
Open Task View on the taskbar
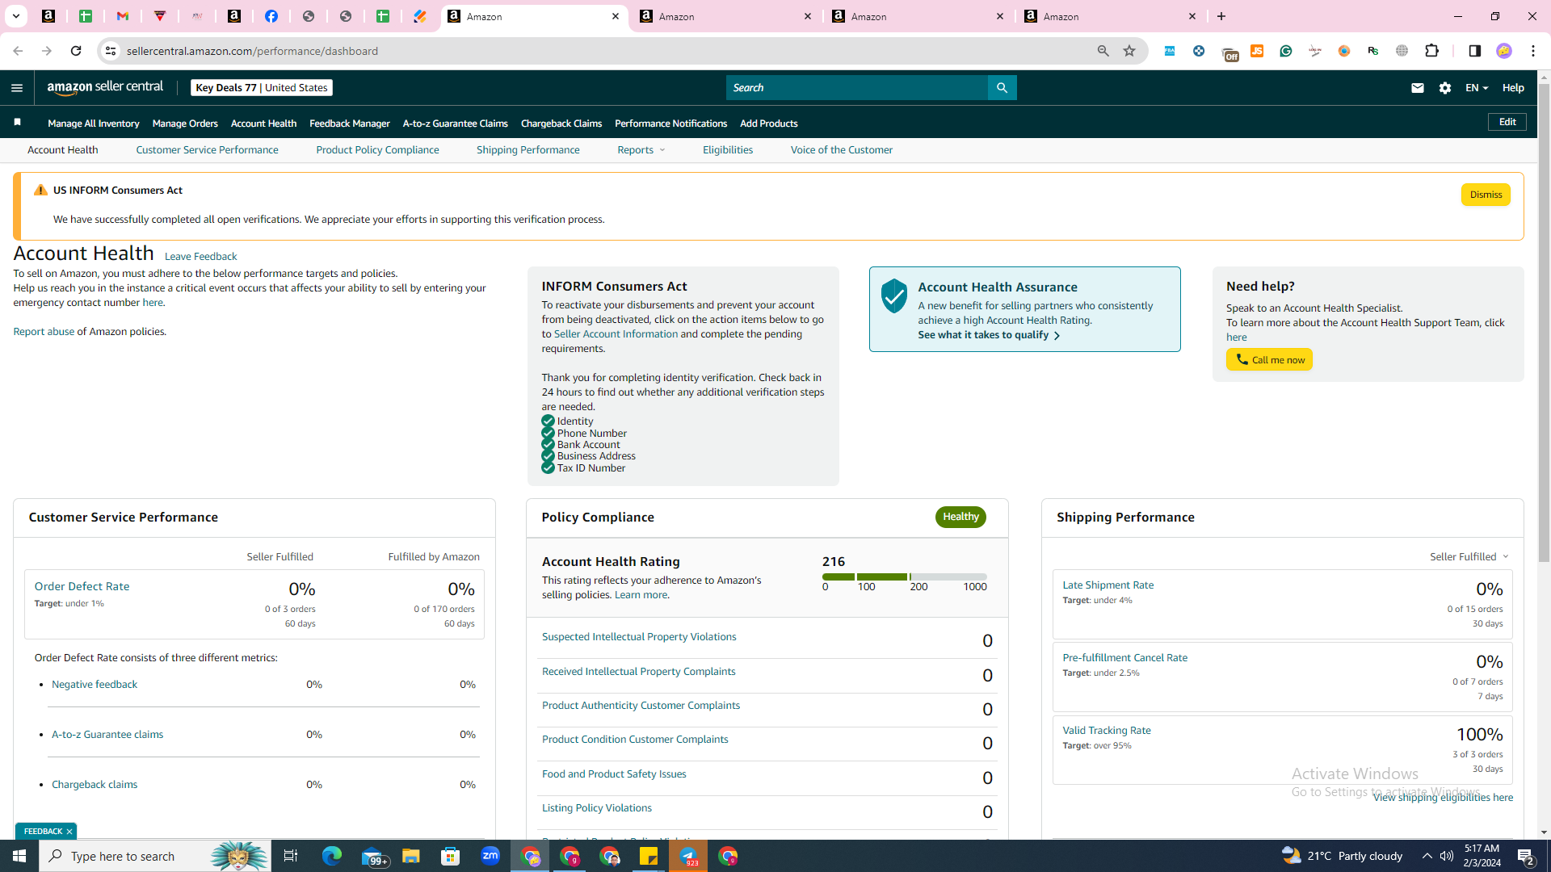(x=291, y=856)
